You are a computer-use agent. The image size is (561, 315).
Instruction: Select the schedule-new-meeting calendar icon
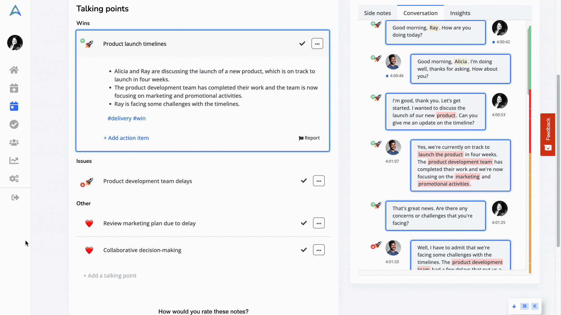[x=14, y=88]
